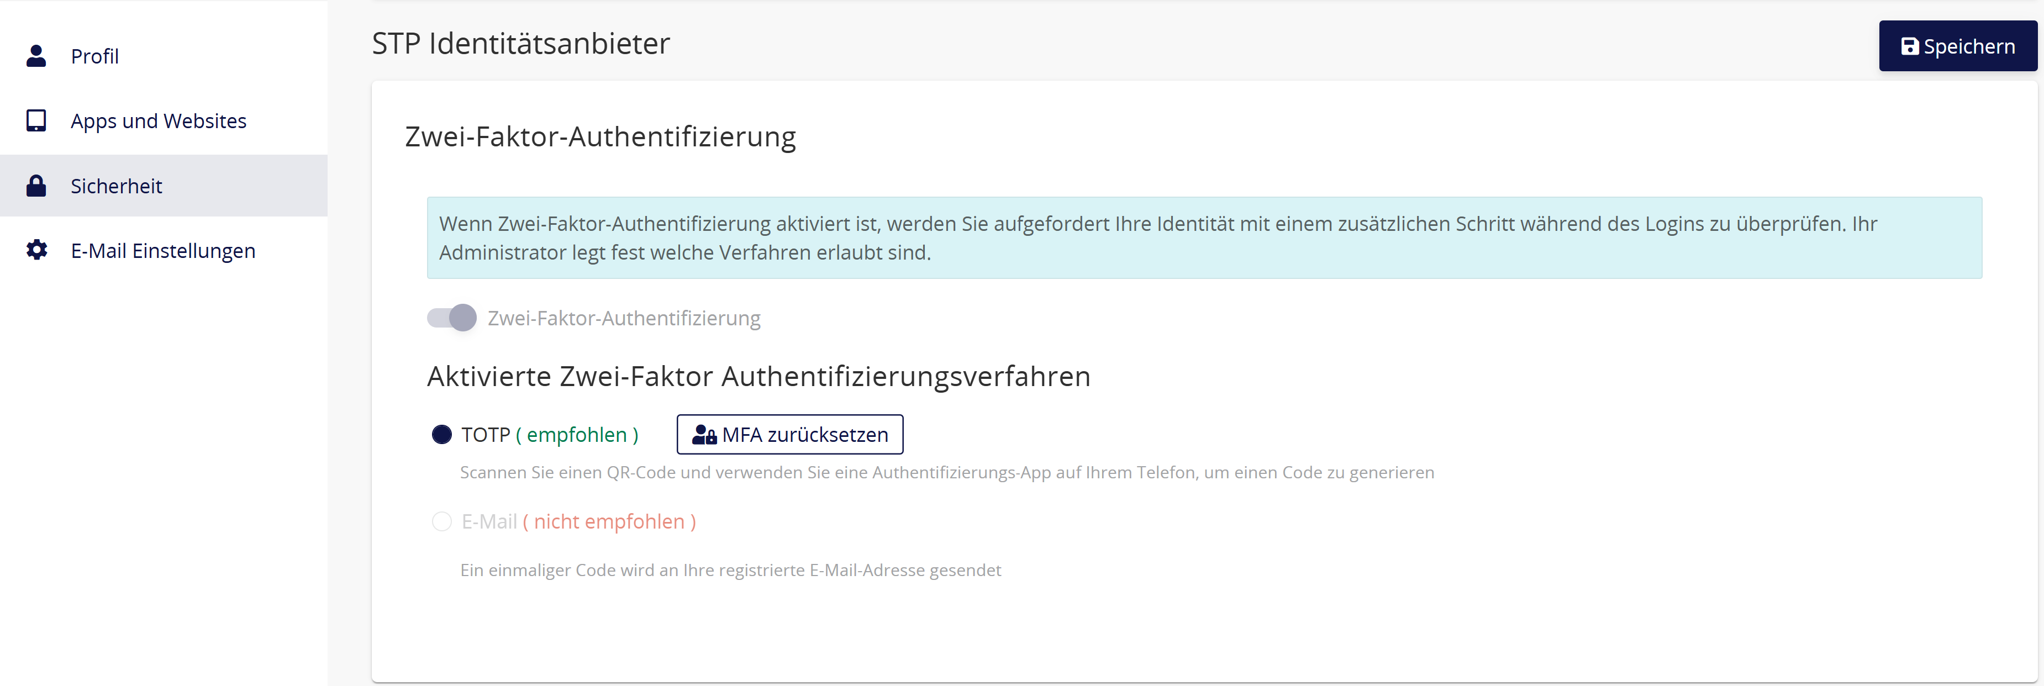Reset MFA with MFA zurücksetzen button
The width and height of the screenshot is (2044, 686).
(x=789, y=435)
